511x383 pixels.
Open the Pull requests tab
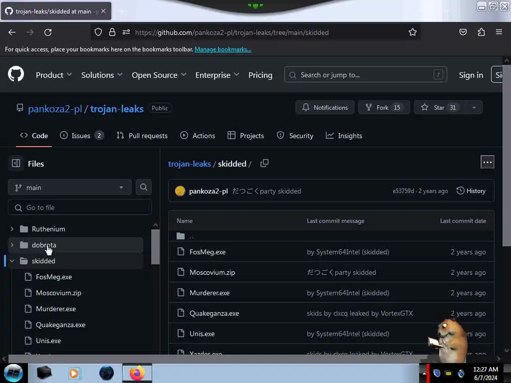pos(142,136)
